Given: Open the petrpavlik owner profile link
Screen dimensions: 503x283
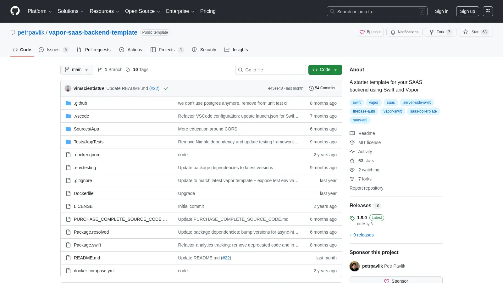Looking at the screenshot, I should (x=31, y=32).
